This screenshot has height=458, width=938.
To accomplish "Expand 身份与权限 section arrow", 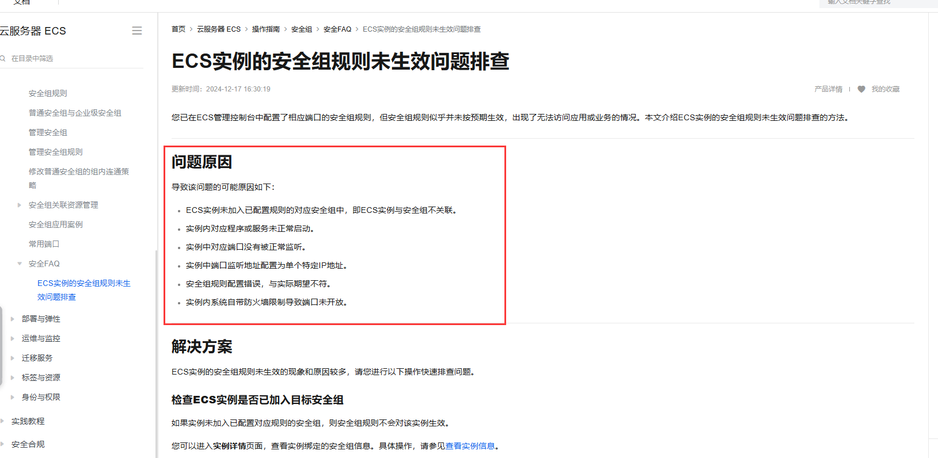I will tap(12, 397).
